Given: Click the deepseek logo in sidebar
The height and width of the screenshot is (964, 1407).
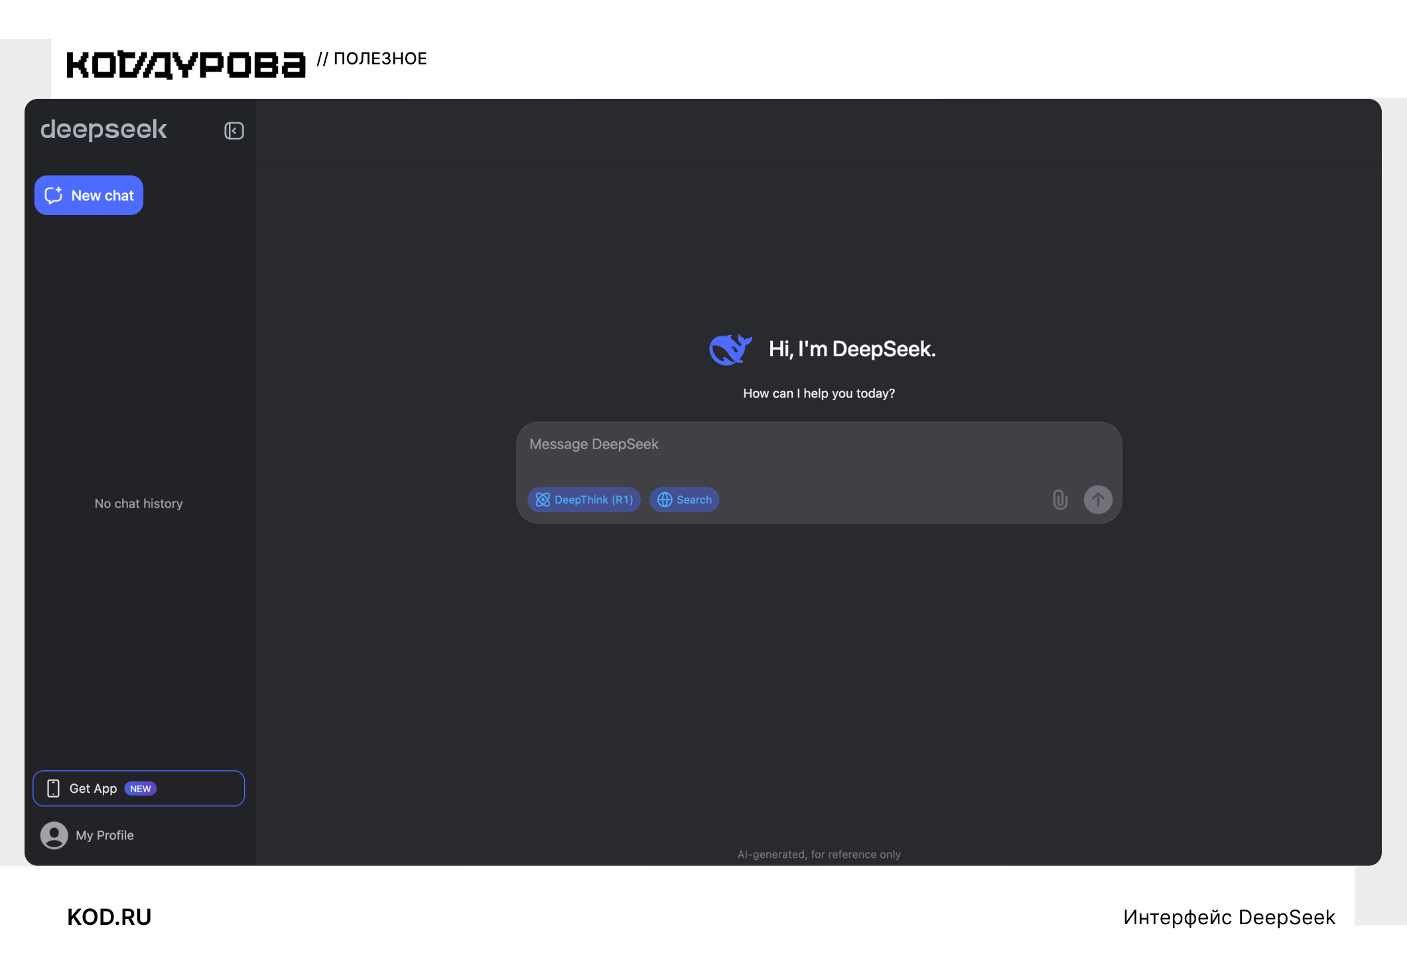Looking at the screenshot, I should tap(103, 130).
